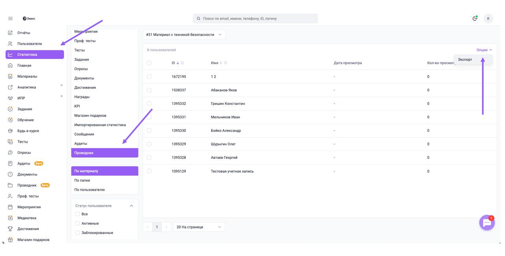Image resolution: width=505 pixels, height=256 pixels.
Task: Tick the checkbox for Абаканов Яков
Action: coord(149,90)
